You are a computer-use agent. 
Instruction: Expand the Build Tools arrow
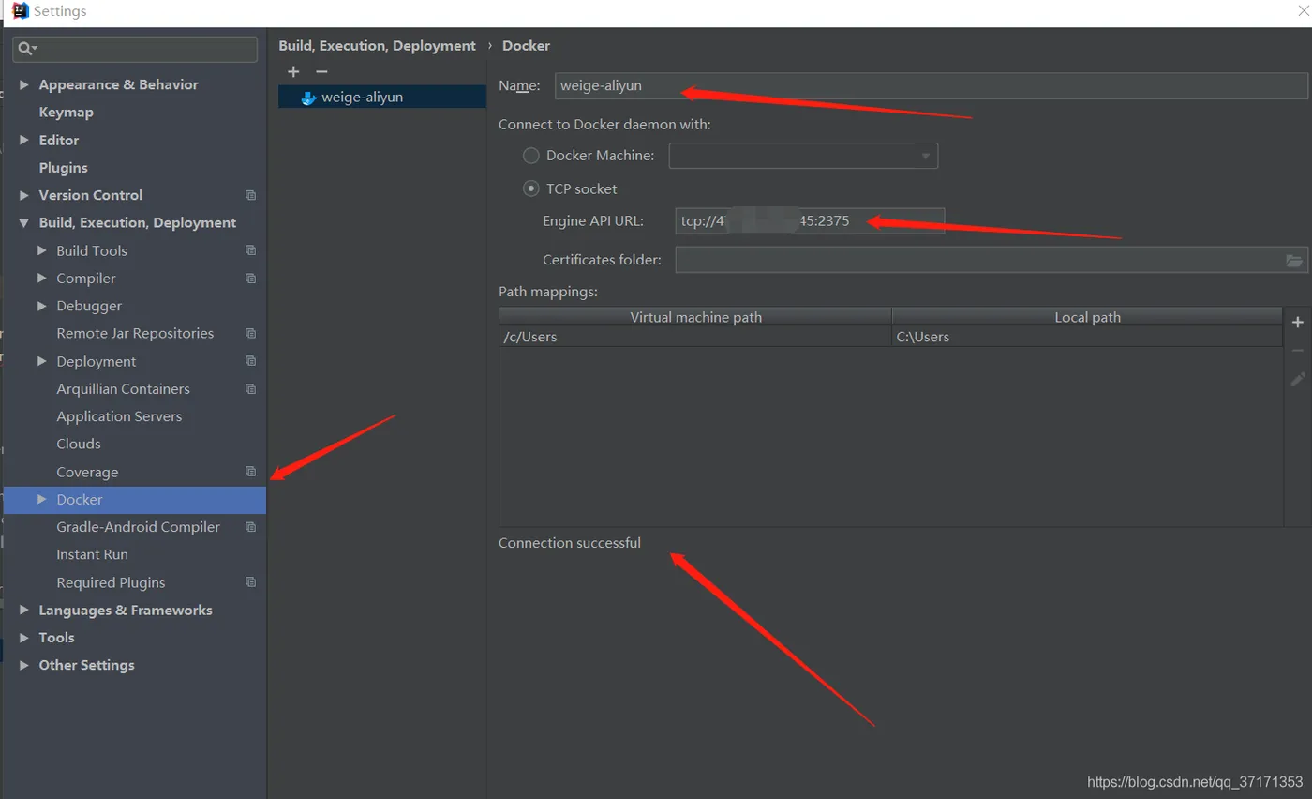42,250
